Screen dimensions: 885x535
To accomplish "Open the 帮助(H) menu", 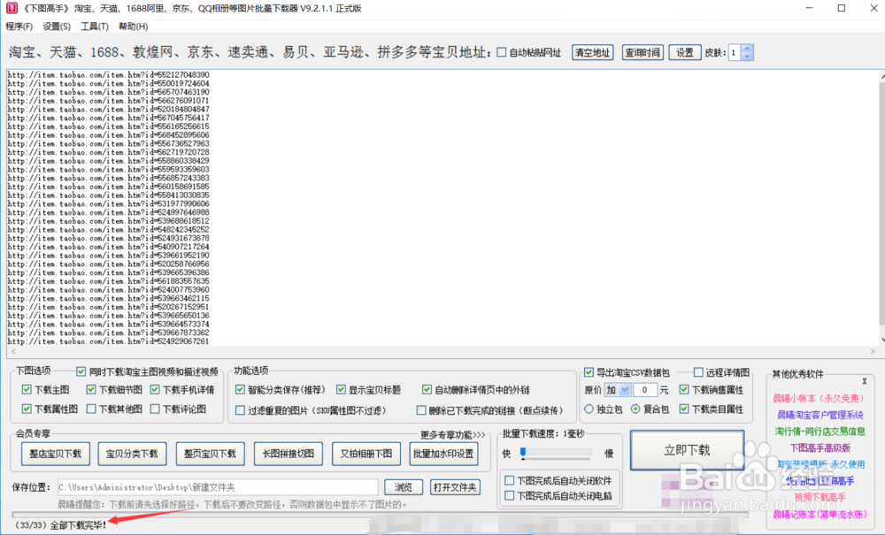I will pos(134,27).
